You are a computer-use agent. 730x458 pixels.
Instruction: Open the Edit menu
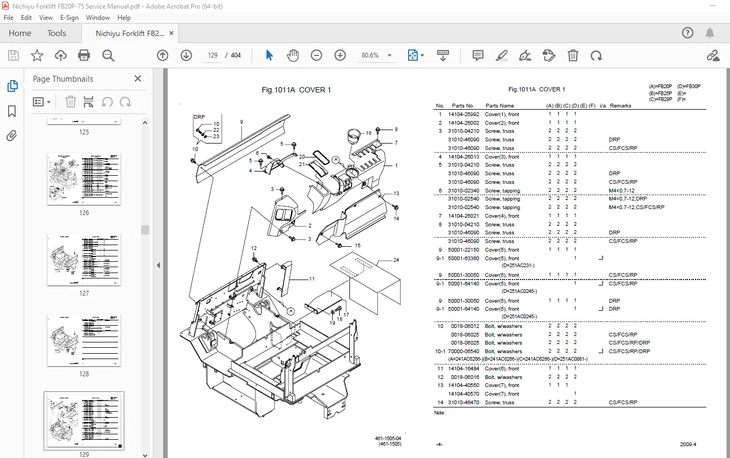26,18
